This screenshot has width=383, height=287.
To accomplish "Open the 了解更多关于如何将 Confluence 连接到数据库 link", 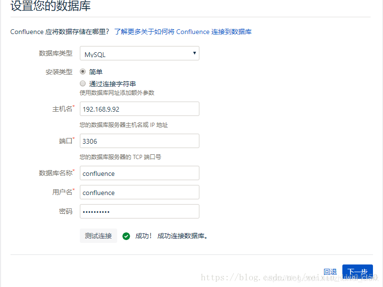I will [183, 32].
